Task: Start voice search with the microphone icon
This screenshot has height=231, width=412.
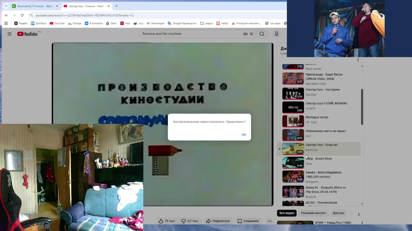Action: (x=276, y=34)
